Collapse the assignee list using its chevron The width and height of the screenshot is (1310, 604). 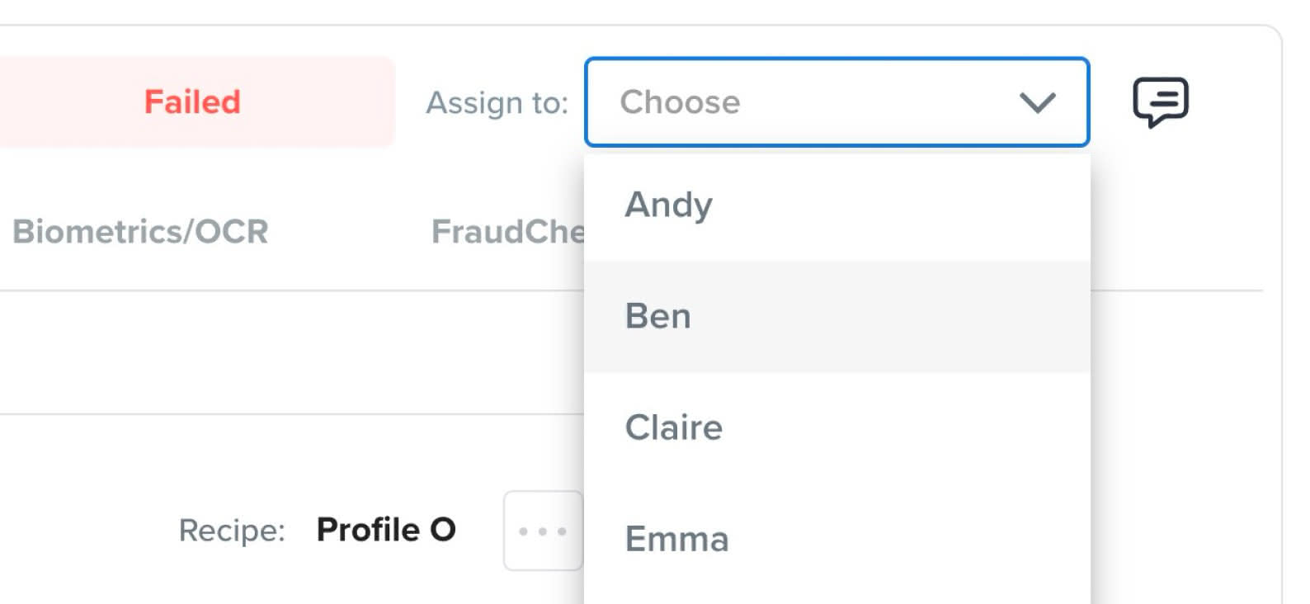[1037, 103]
